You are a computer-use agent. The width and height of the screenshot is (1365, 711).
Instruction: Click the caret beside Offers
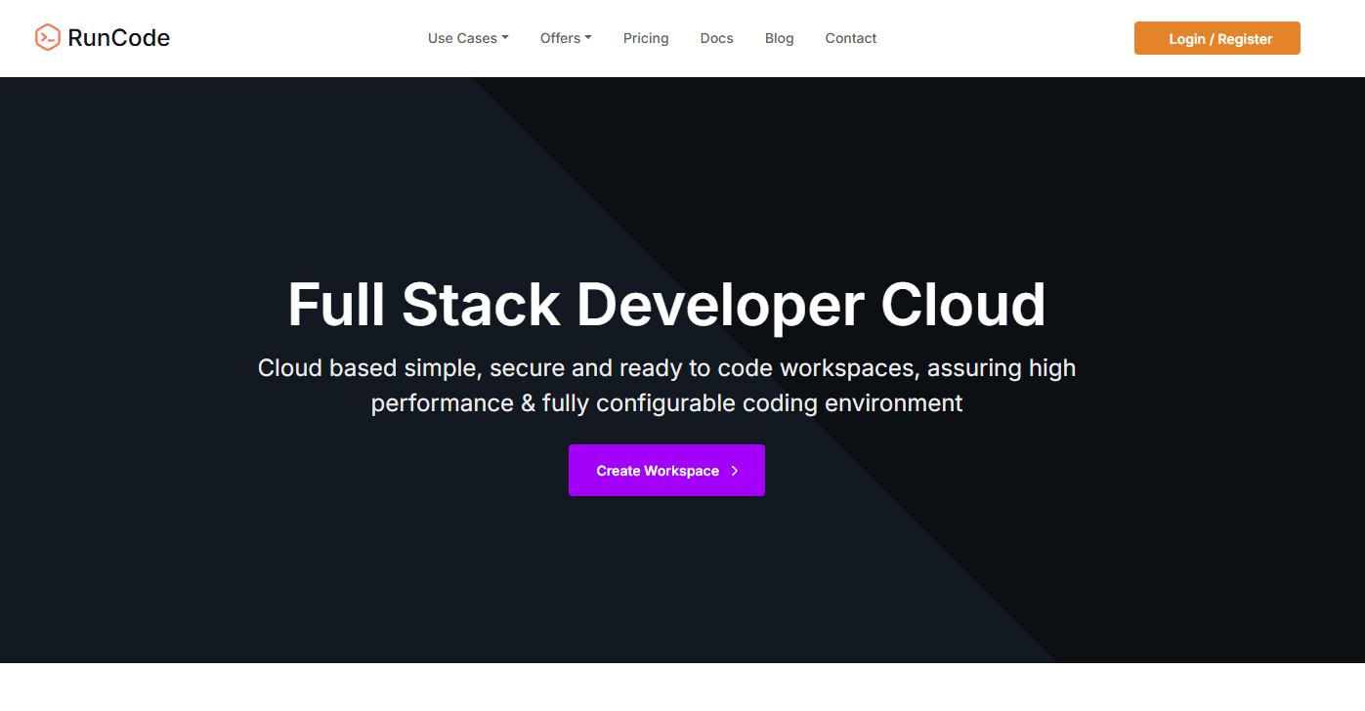point(589,38)
